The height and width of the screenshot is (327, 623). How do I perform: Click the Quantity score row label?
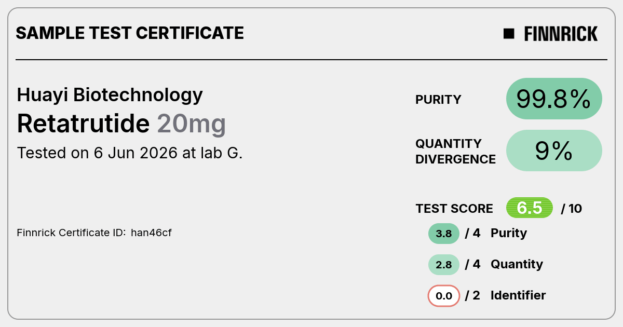517,264
